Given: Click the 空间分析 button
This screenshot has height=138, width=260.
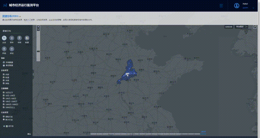Looking at the screenshot, I should pyautogui.click(x=229, y=27).
